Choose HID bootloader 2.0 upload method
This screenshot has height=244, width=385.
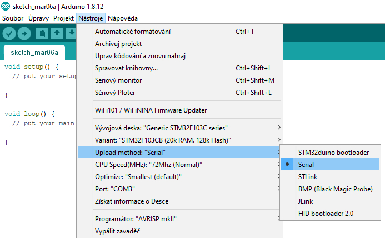point(330,213)
